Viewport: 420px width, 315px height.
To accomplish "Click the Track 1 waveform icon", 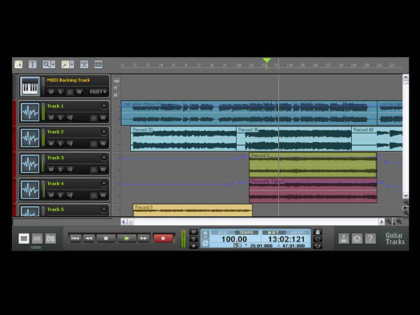I will 30,112.
